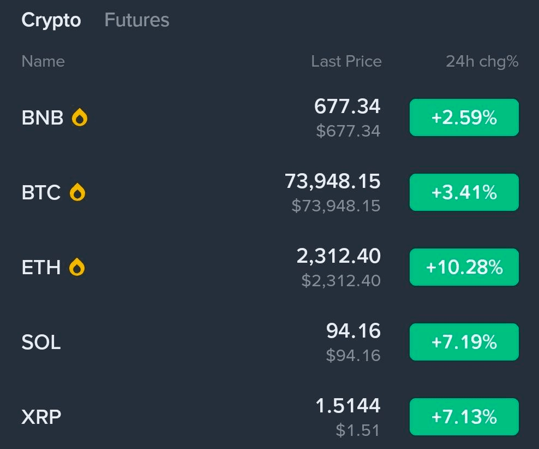Viewport: 539px width, 449px height.
Task: Open the XRP coin name
Action: pyautogui.click(x=41, y=417)
